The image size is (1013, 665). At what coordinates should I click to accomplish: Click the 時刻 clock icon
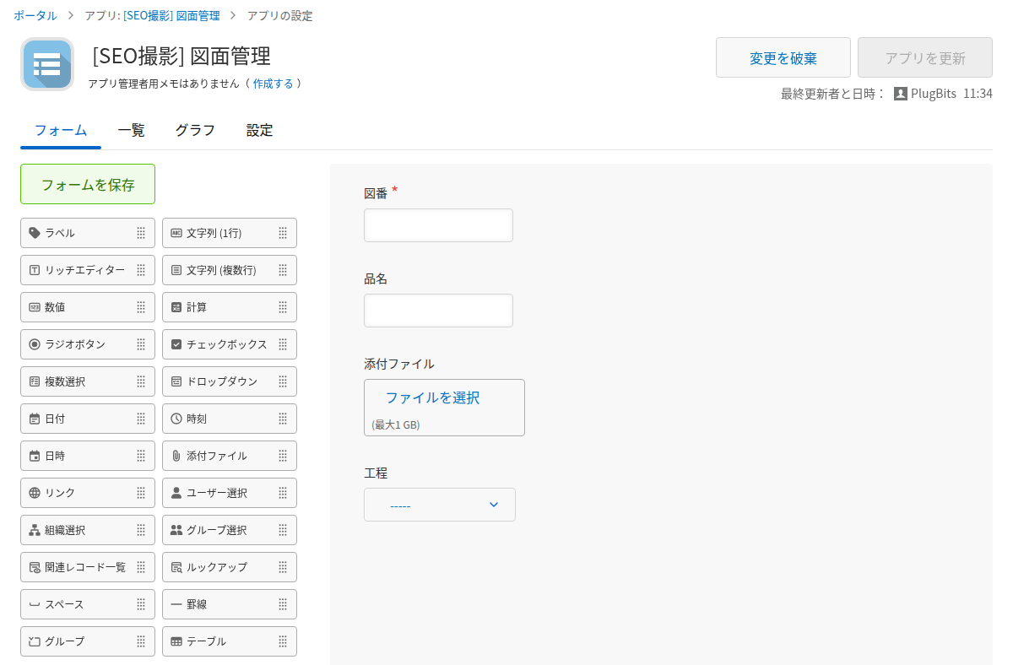[x=176, y=419]
